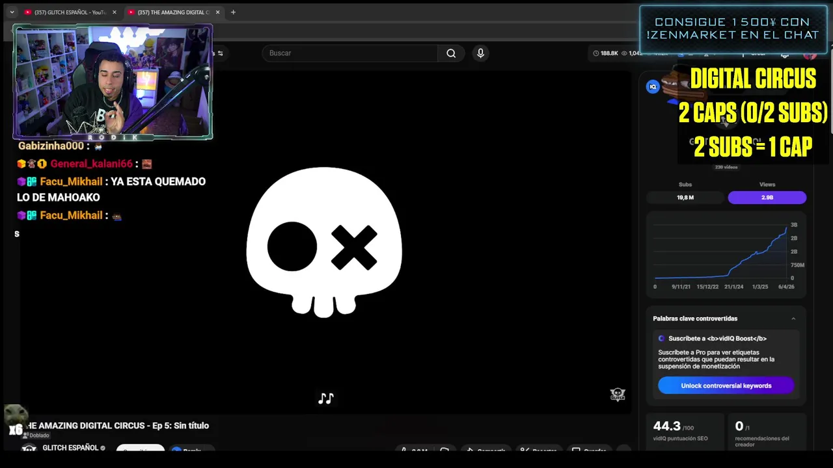Click the Glitch watermark in video corner

tap(618, 395)
